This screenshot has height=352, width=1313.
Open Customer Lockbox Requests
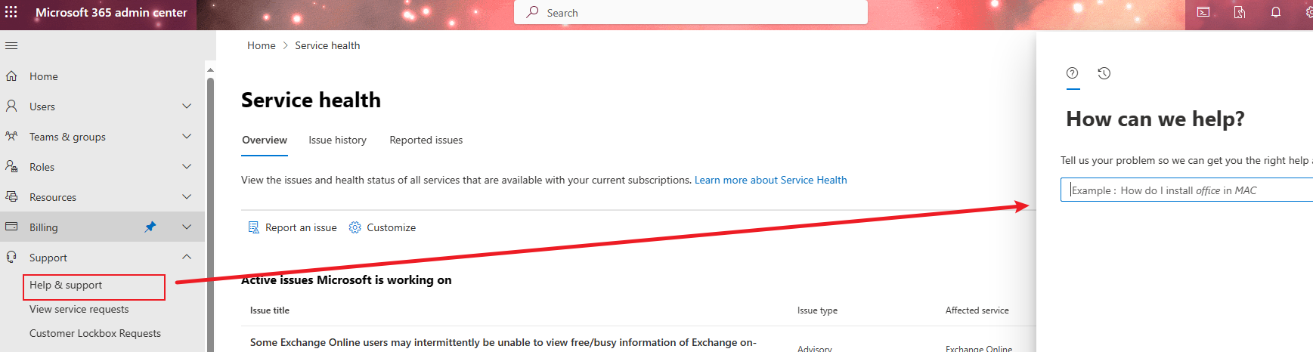coord(95,334)
